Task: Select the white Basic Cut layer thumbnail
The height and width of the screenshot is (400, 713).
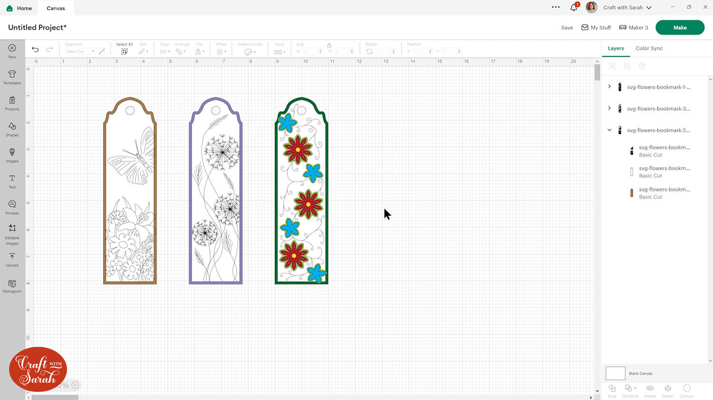Action: (632, 171)
